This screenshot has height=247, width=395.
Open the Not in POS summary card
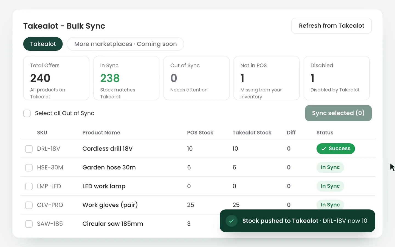267,78
